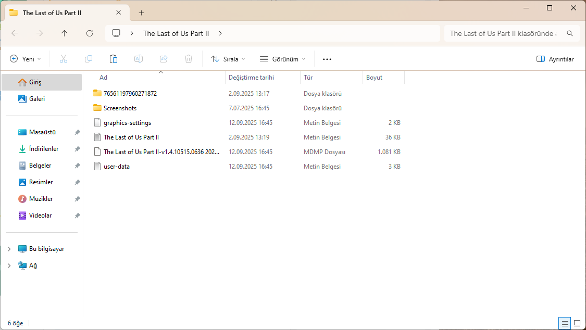Click the Rename icon in toolbar
This screenshot has width=586, height=330.
click(139, 59)
